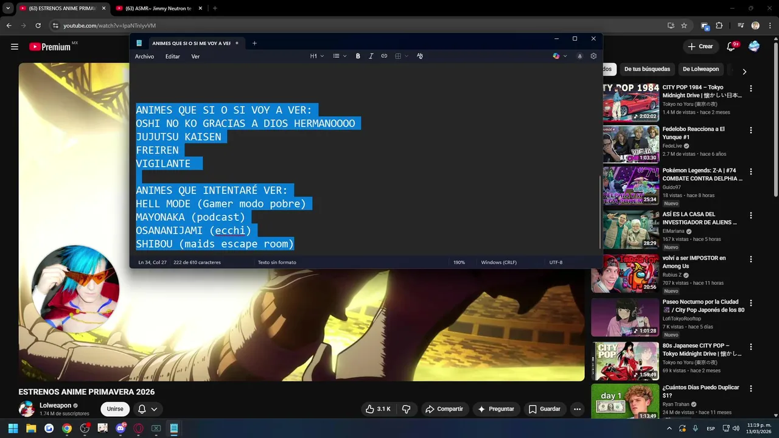The height and width of the screenshot is (438, 779).
Task: Click the Guardar button
Action: coord(544,409)
